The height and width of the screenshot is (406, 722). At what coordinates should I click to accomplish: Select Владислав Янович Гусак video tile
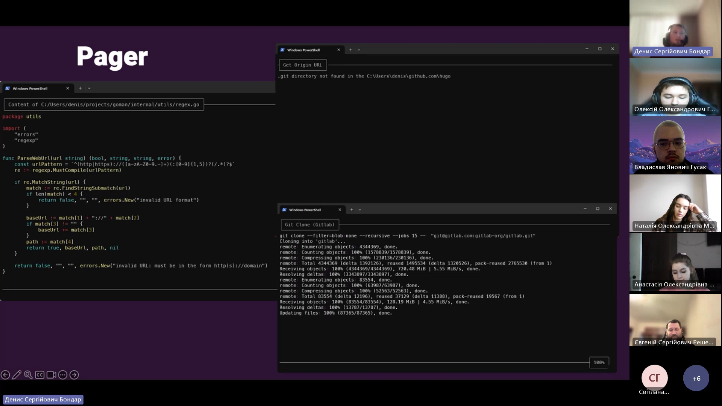675,145
